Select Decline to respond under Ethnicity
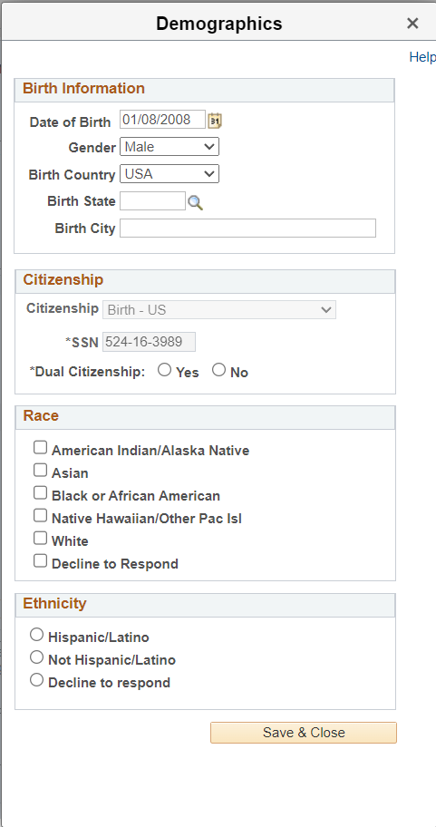Screen dimensions: 436x827 click(x=36, y=680)
